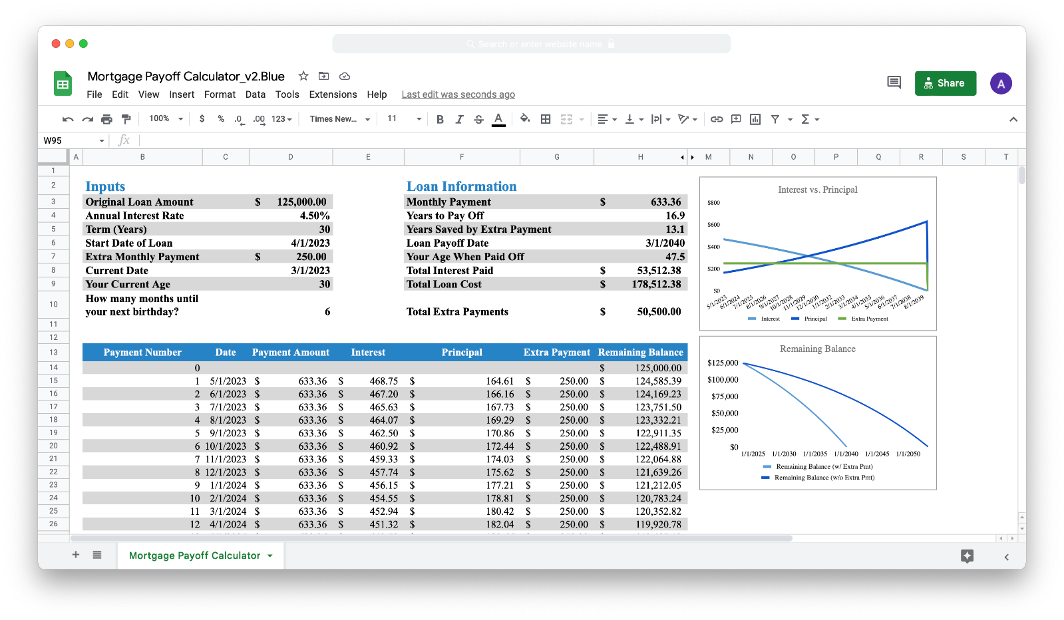Rename the document title
1064x620 pixels.
click(186, 76)
